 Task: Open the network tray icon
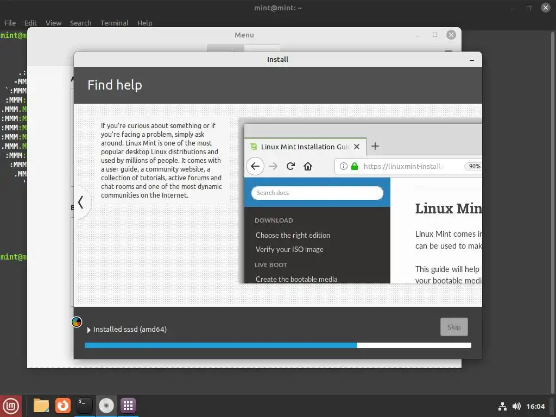coord(502,406)
